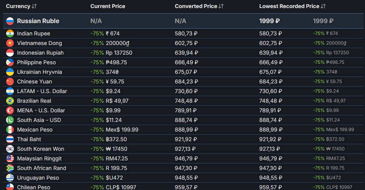Screen dimensions: 365x190
Task: Click the Indonesian flag icon
Action: (10, 53)
